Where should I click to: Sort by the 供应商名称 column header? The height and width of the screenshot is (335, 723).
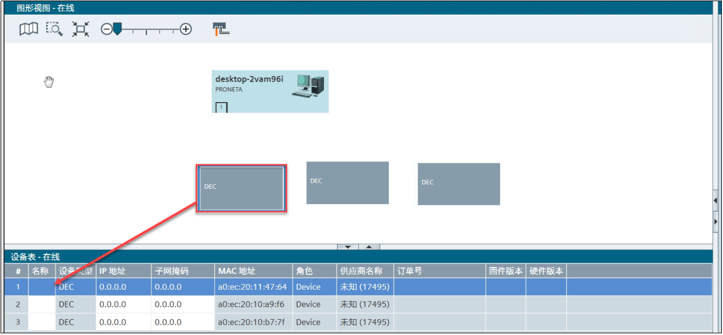point(361,271)
